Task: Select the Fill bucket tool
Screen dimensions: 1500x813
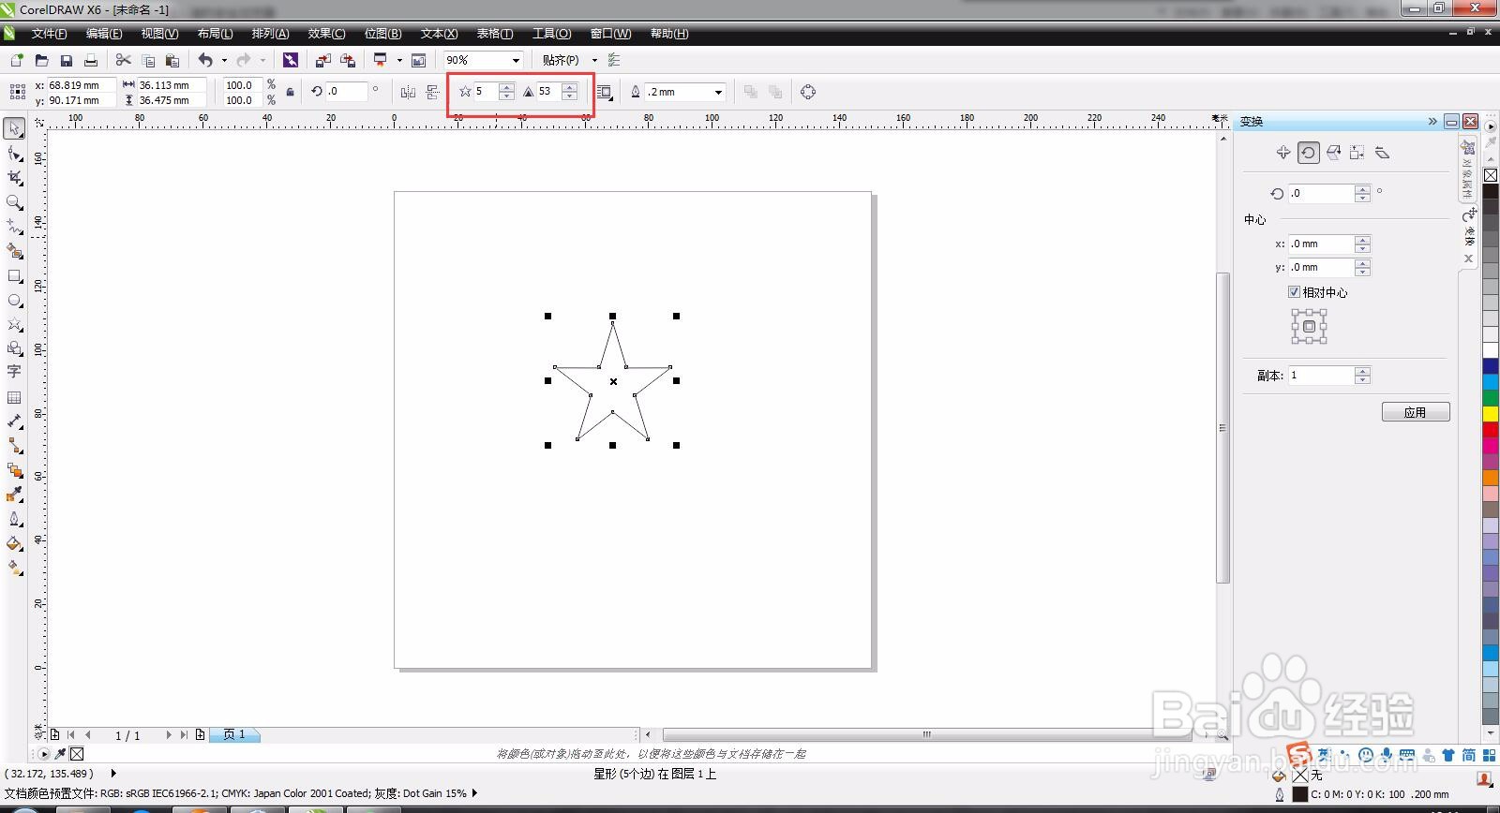Action: [x=15, y=543]
